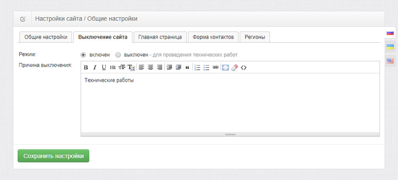This screenshot has width=398, height=180.
Task: Switch the editor to fullscreen mode
Action: click(226, 67)
